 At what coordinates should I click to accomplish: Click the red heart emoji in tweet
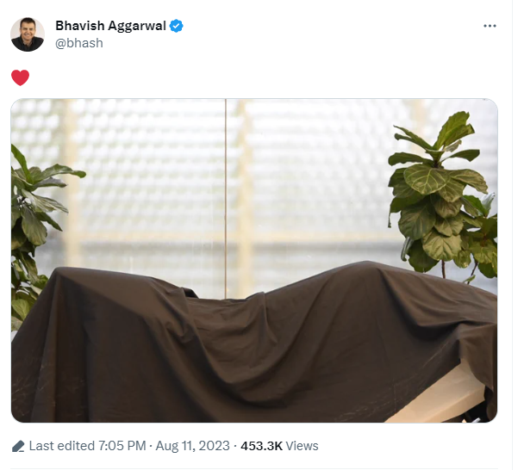20,77
